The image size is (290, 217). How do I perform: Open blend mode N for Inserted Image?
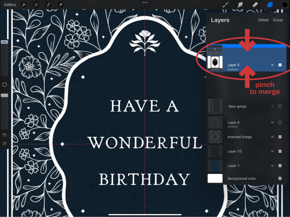(272, 137)
